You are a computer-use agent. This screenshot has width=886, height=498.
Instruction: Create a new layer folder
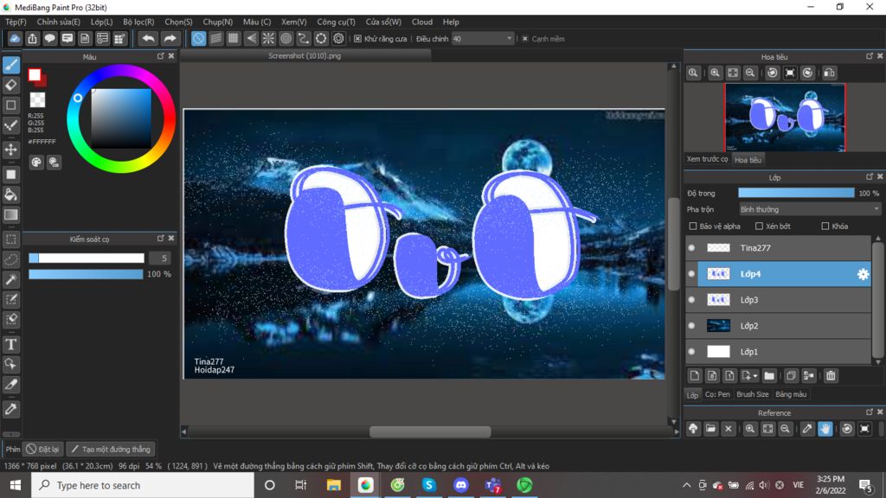(x=769, y=375)
